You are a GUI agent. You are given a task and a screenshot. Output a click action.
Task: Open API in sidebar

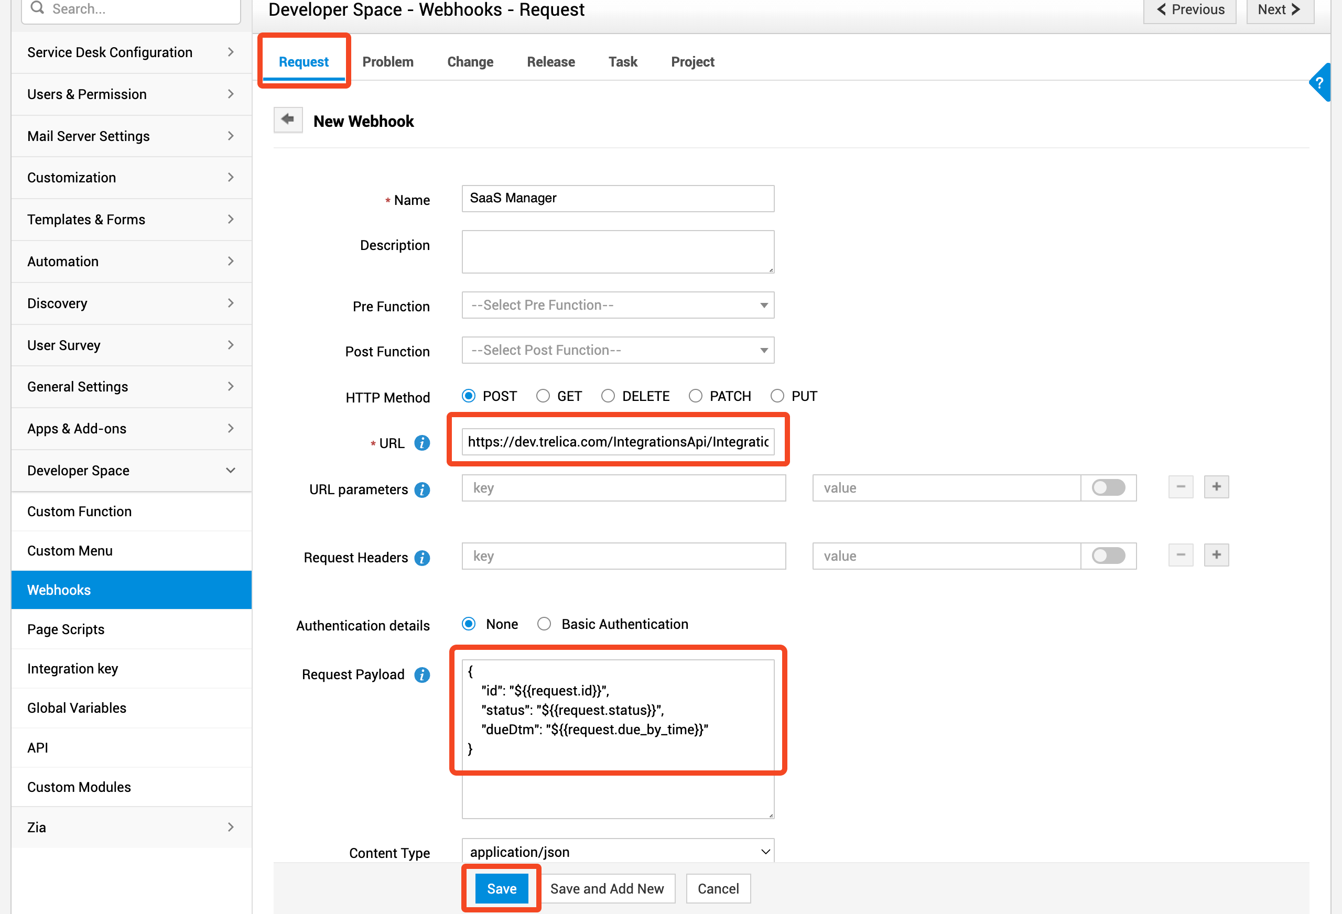pos(131,748)
